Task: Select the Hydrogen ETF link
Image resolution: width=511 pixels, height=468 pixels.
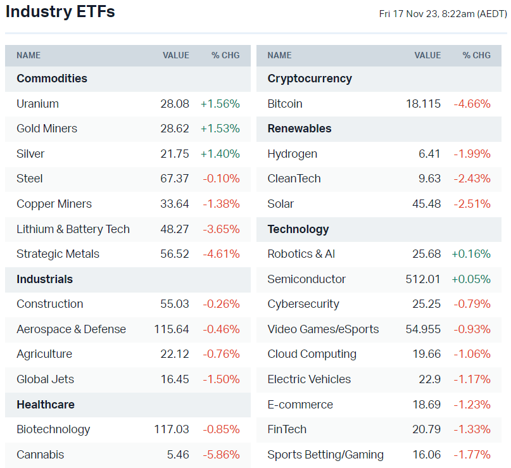Action: (293, 154)
